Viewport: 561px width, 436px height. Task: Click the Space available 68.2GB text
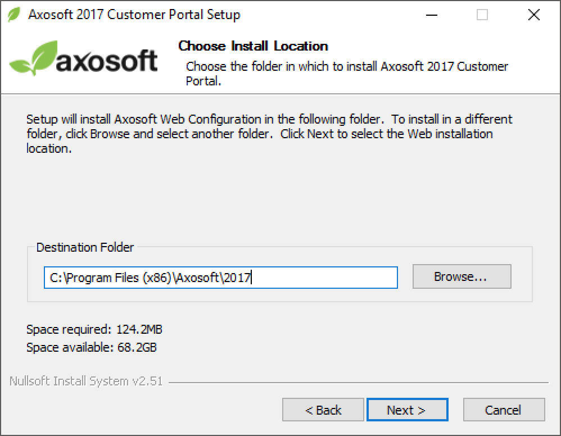(92, 347)
